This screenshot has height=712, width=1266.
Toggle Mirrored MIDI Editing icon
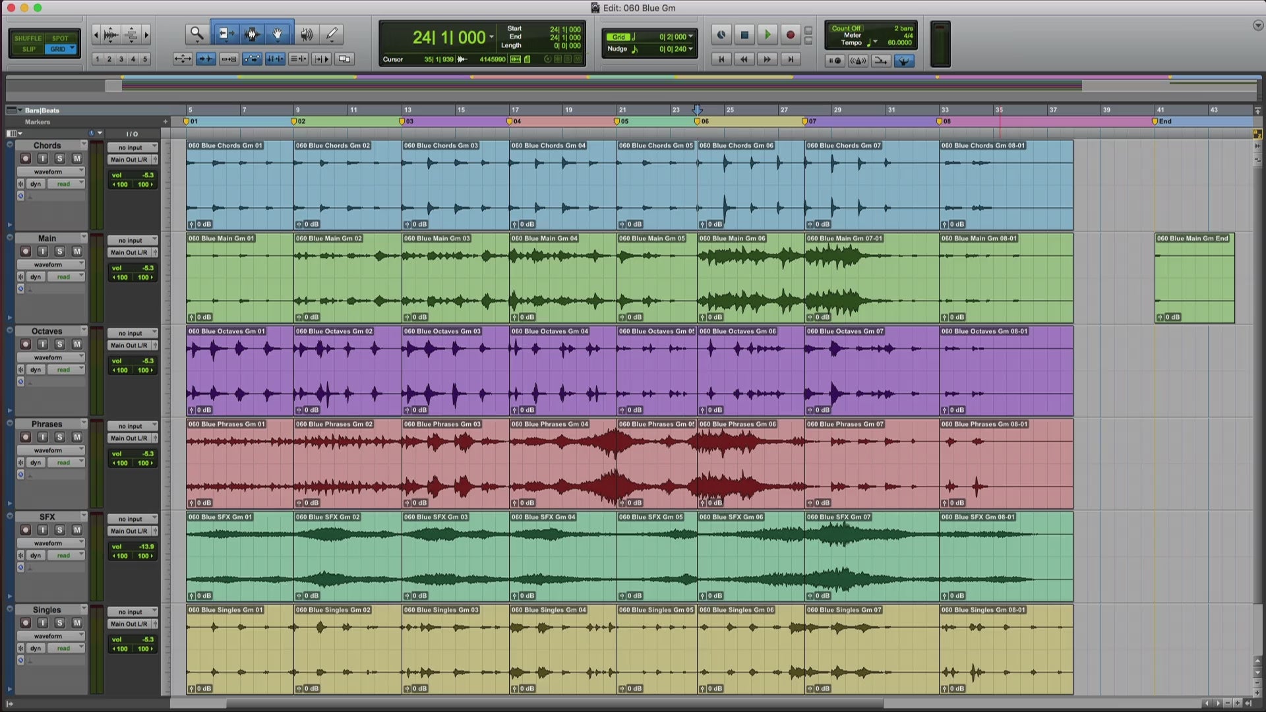229,59
